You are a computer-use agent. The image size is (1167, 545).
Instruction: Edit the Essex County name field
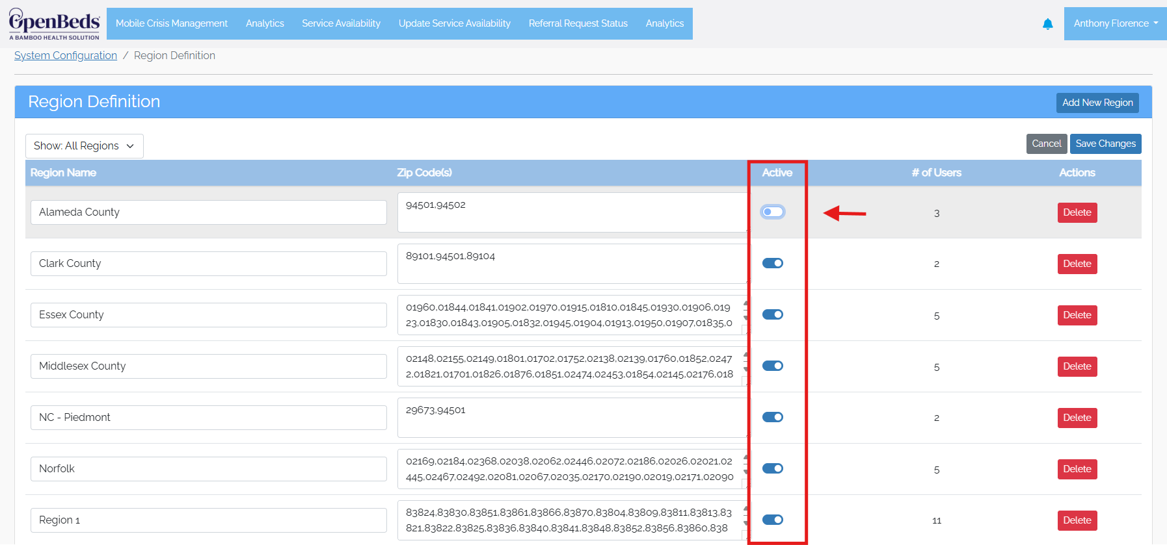[x=209, y=315]
